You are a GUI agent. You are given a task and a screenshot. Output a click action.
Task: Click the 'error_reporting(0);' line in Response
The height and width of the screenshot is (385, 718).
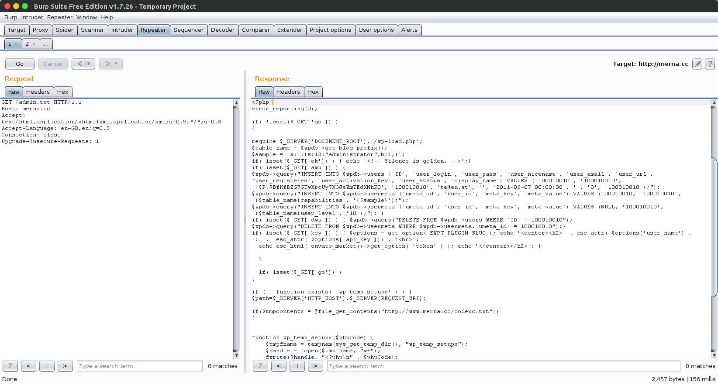[x=284, y=109]
